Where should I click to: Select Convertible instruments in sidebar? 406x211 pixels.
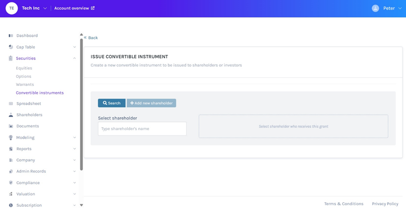40,93
